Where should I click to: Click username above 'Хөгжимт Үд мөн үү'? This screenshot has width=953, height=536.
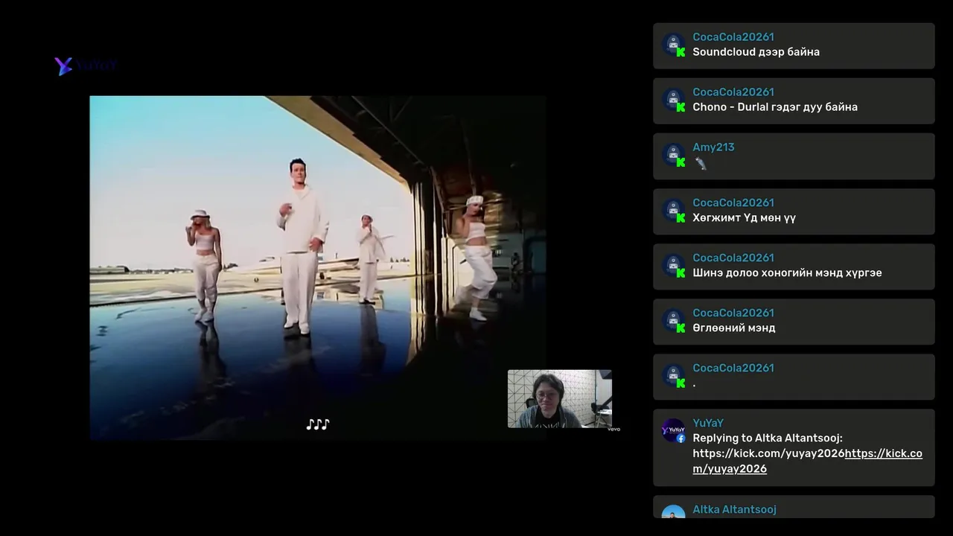(733, 202)
